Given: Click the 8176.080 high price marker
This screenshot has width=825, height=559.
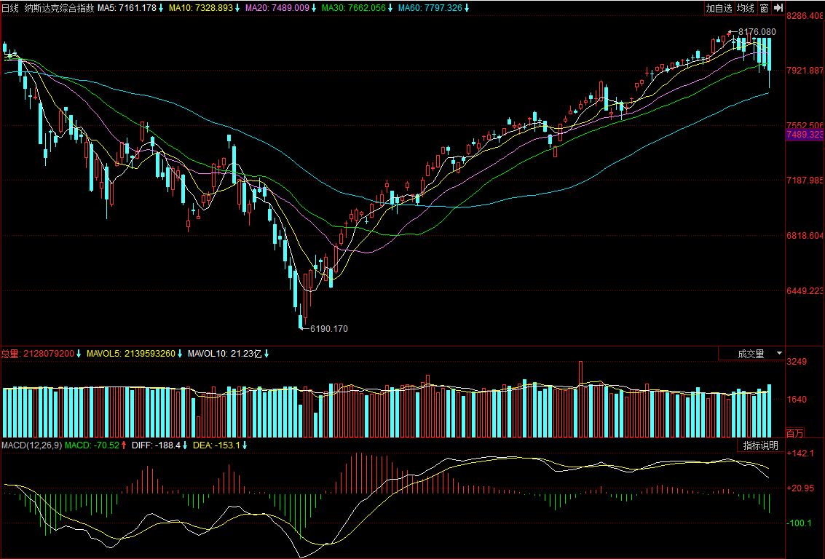Looking at the screenshot, I should pos(757,32).
